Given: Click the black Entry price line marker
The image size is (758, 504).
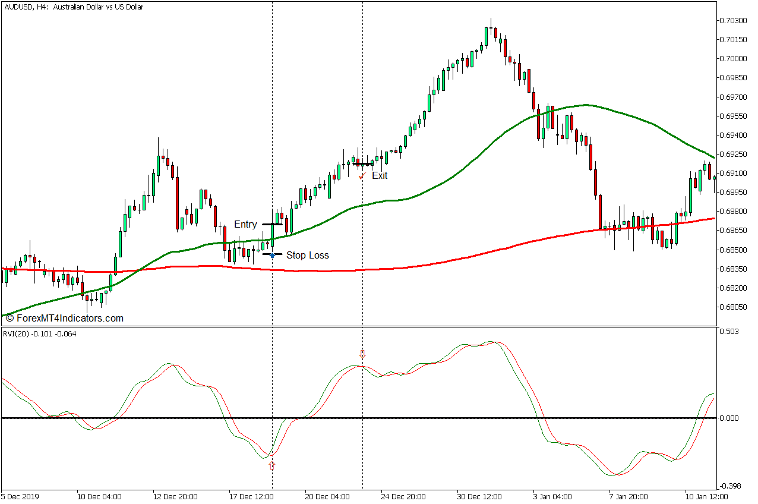Looking at the screenshot, I should [x=272, y=225].
